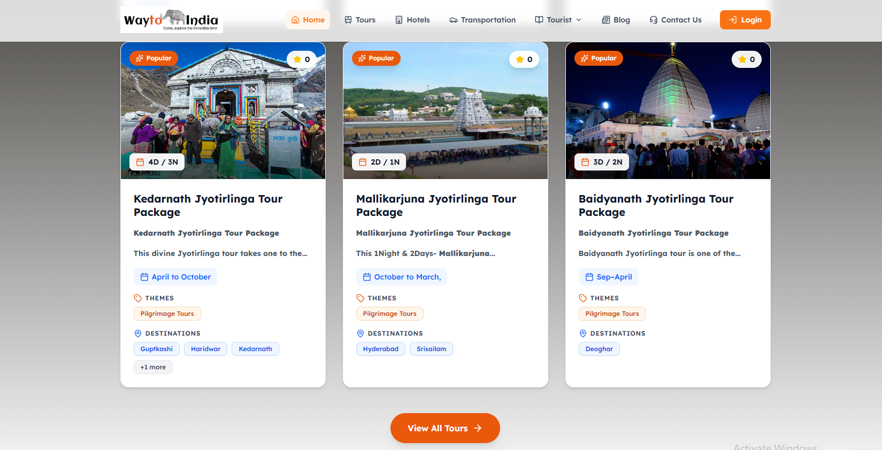Image resolution: width=882 pixels, height=450 pixels.
Task: Open the Transportation menu item
Action: coord(482,20)
